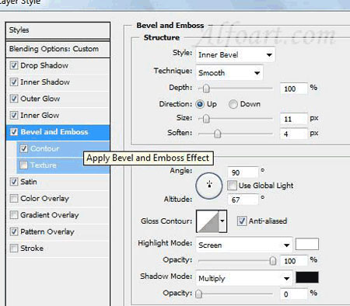Select the Outer Glow effect row

coord(58,99)
